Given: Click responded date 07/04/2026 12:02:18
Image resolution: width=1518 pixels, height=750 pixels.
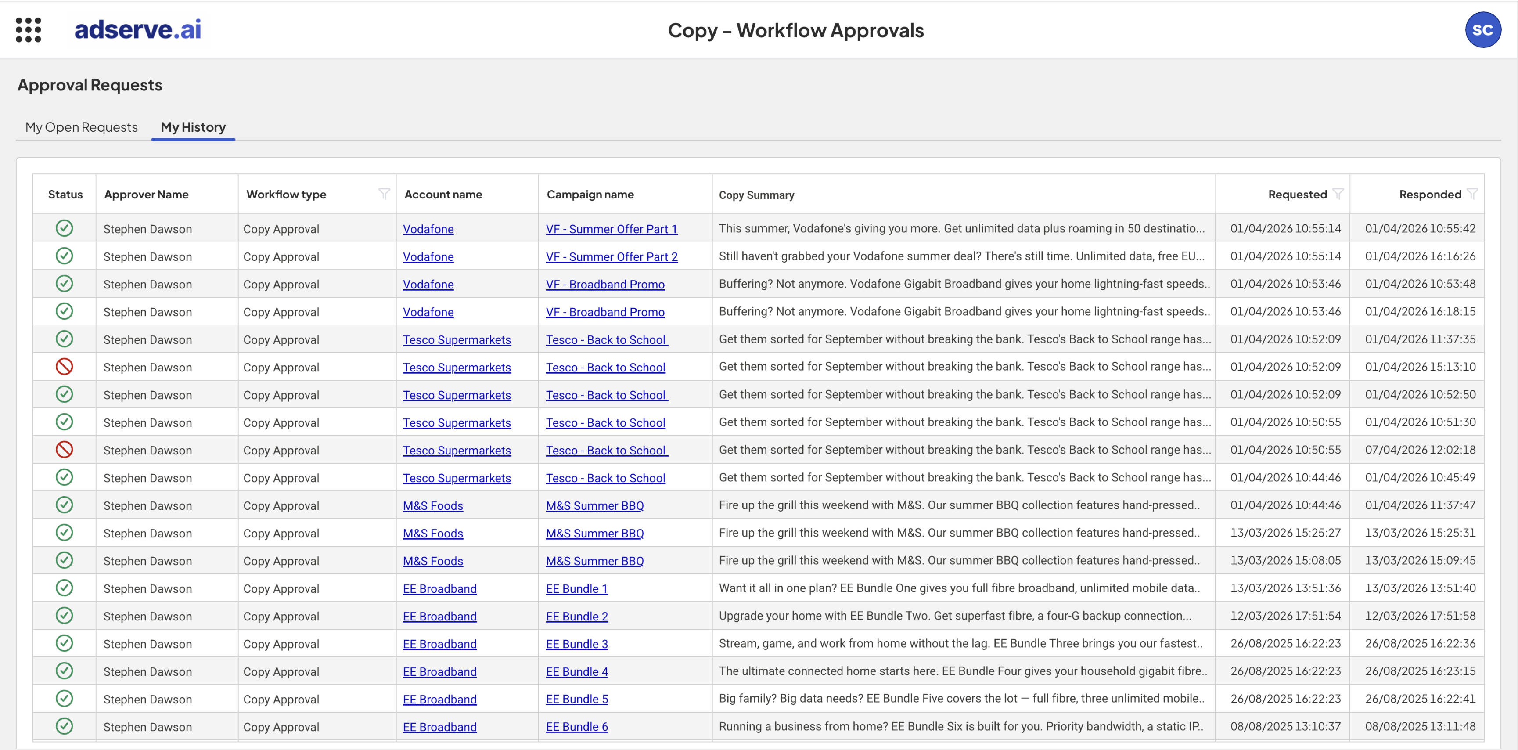Looking at the screenshot, I should click(x=1420, y=450).
